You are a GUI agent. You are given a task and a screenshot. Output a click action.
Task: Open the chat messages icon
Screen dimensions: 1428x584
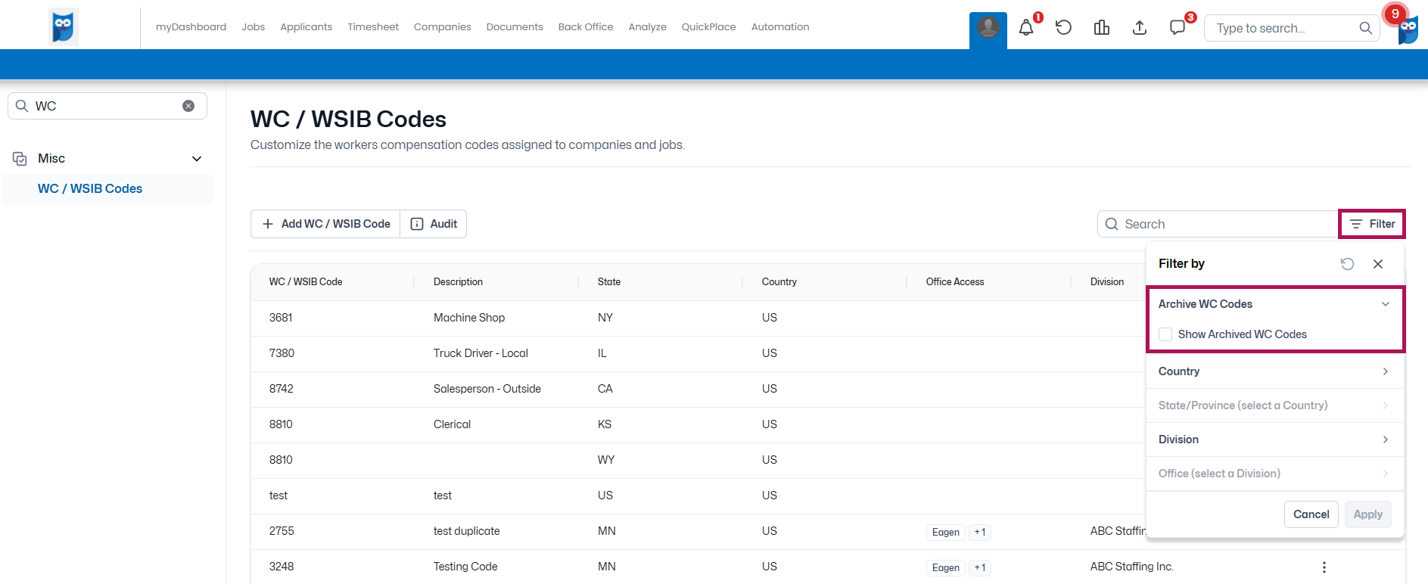point(1178,28)
